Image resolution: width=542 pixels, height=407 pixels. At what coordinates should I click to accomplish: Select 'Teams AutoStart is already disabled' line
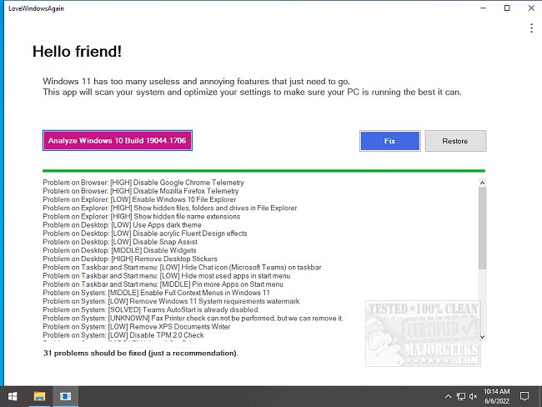point(151,309)
